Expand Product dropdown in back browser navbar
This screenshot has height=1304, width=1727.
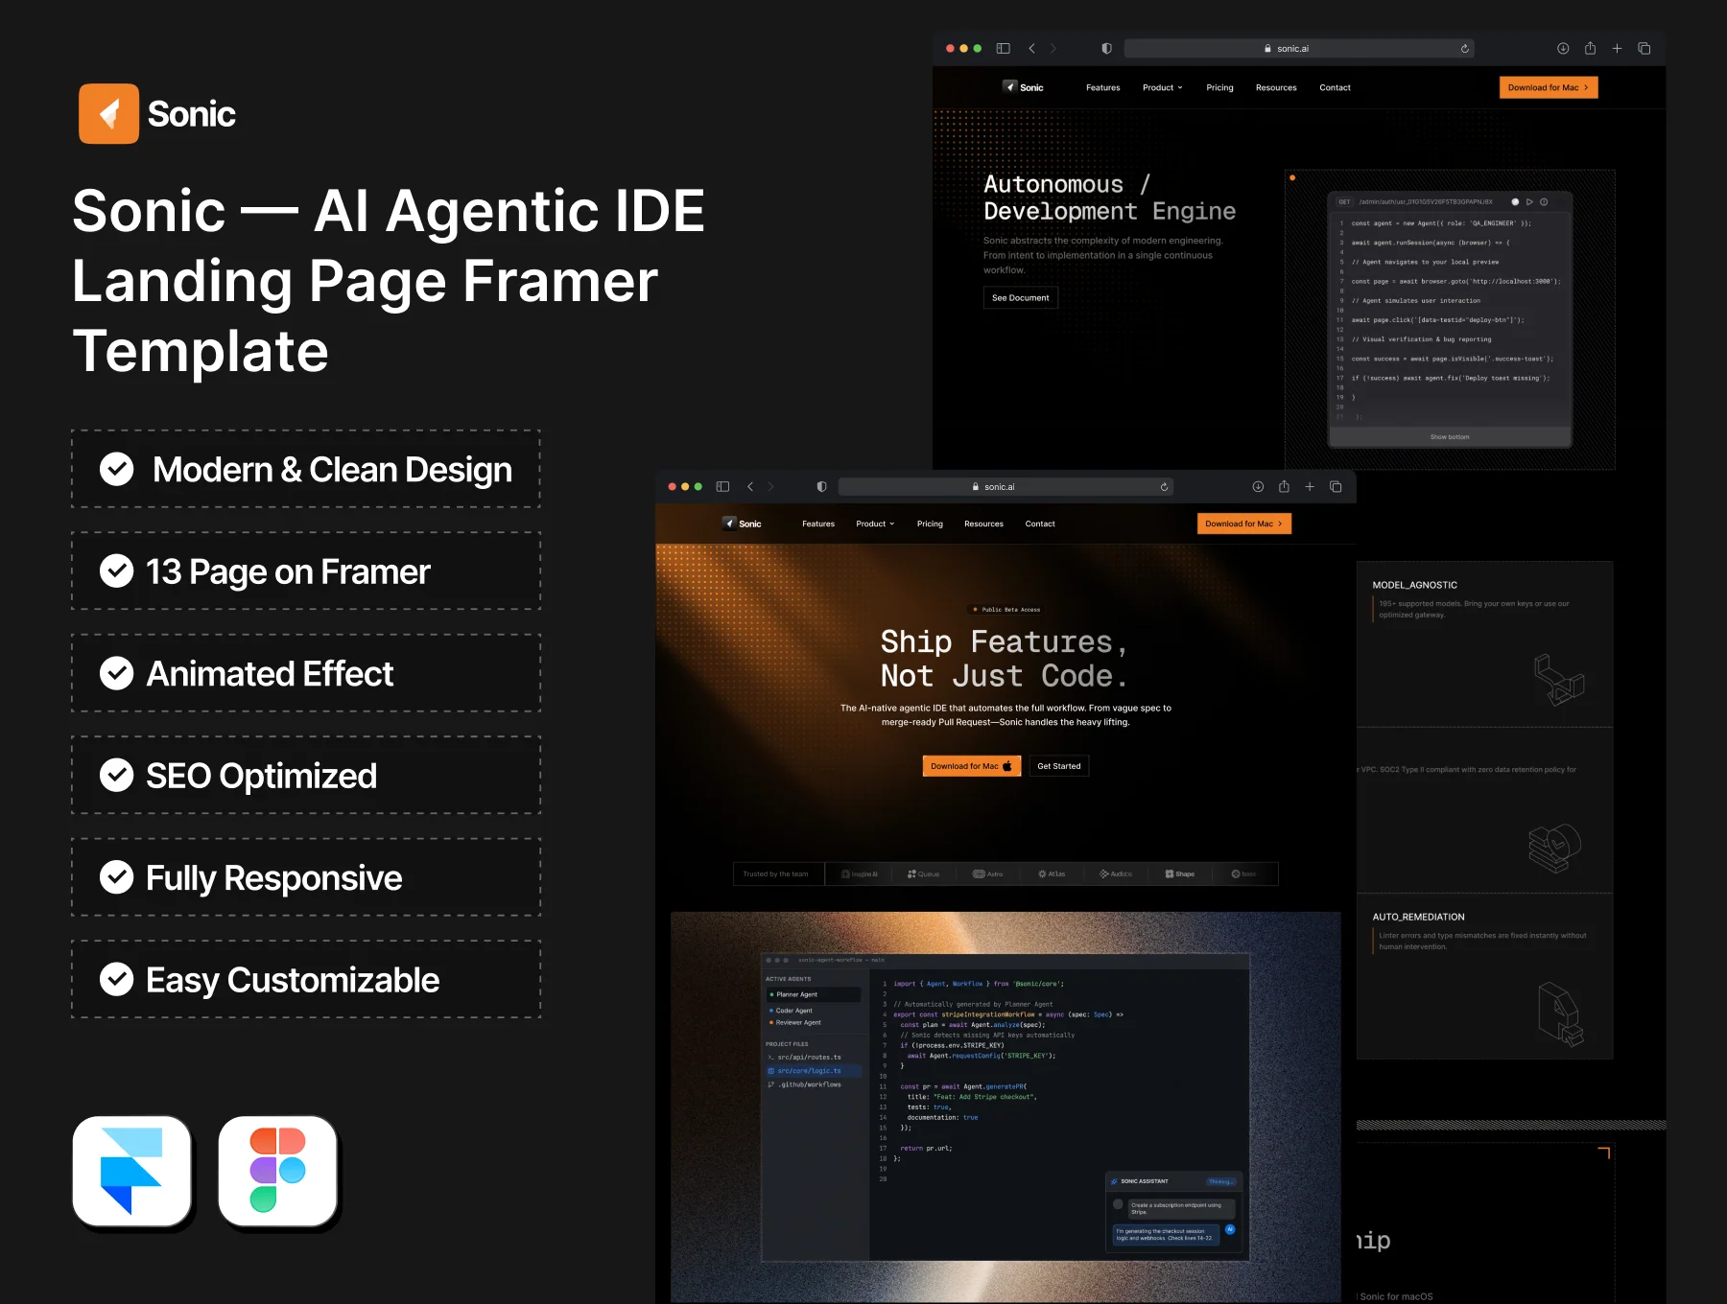point(1162,87)
